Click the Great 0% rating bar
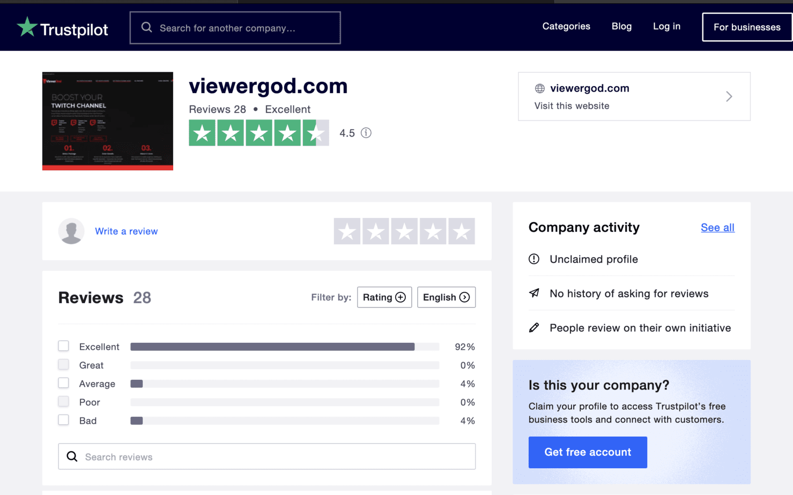This screenshot has width=793, height=495. (x=285, y=365)
